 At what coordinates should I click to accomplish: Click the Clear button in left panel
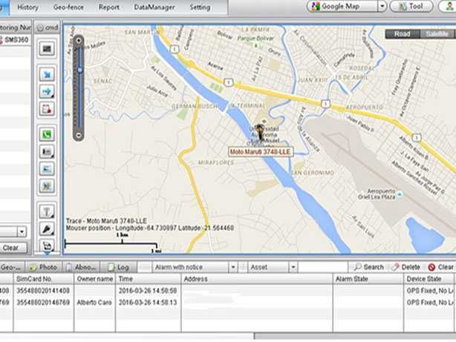tap(13, 248)
